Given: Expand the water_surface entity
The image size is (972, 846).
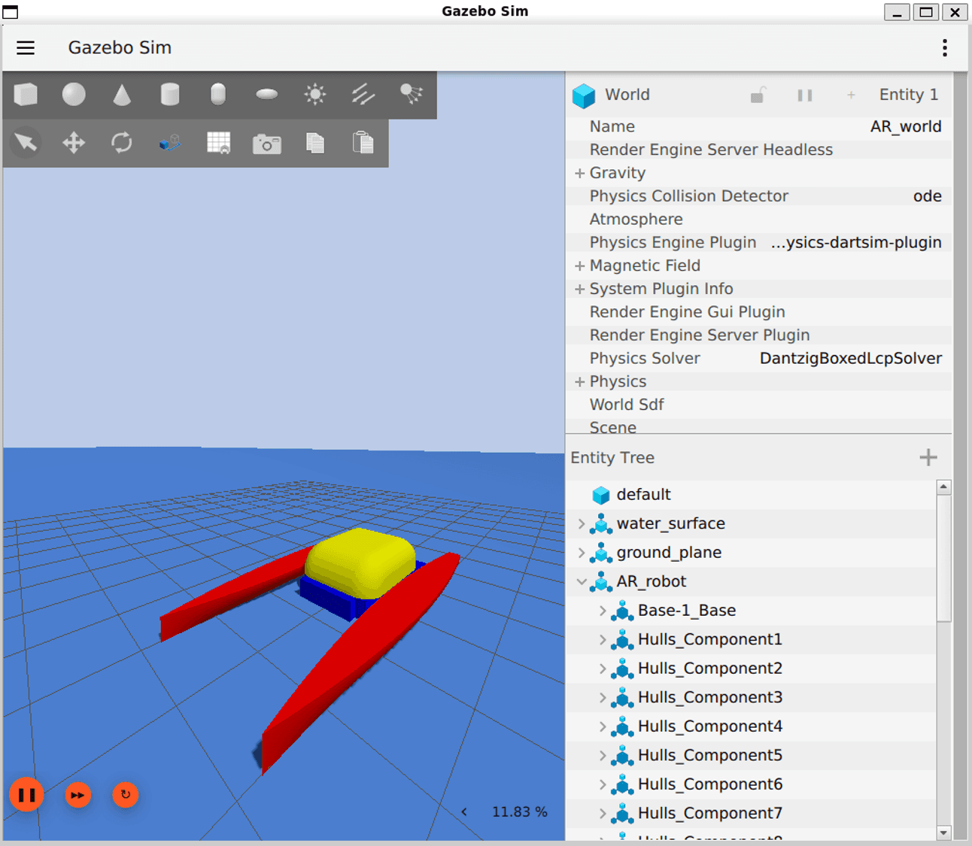Looking at the screenshot, I should (581, 523).
